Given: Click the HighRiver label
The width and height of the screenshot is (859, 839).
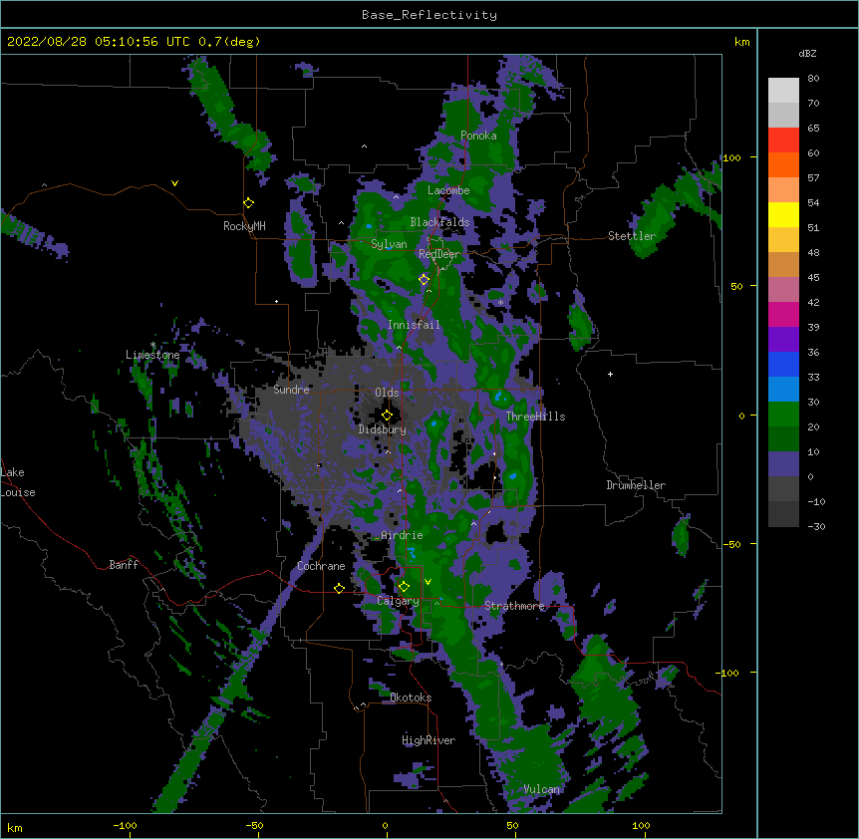Looking at the screenshot, I should coord(429,740).
